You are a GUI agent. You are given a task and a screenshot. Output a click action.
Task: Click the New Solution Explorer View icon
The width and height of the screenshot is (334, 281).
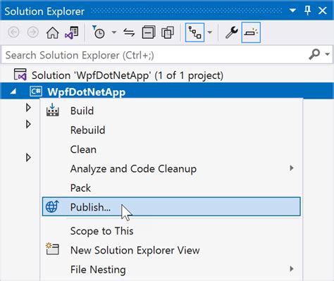click(52, 249)
